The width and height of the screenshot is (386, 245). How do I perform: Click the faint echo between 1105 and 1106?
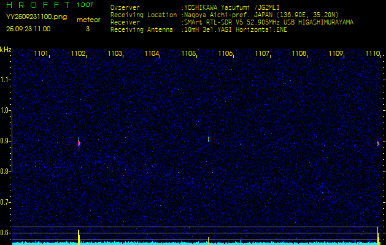click(209, 139)
